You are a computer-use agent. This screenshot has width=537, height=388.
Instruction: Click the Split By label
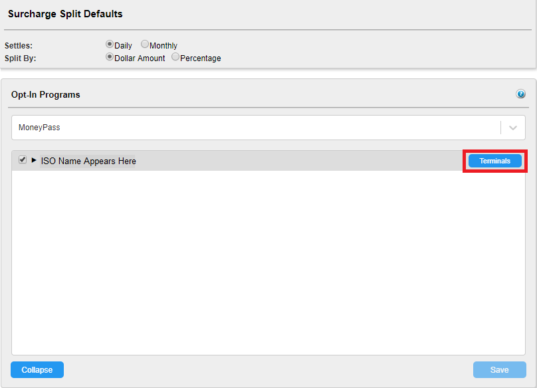[20, 58]
